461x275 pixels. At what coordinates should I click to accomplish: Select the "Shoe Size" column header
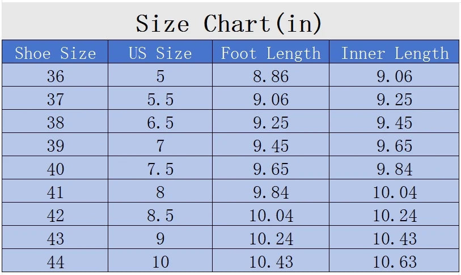click(55, 53)
